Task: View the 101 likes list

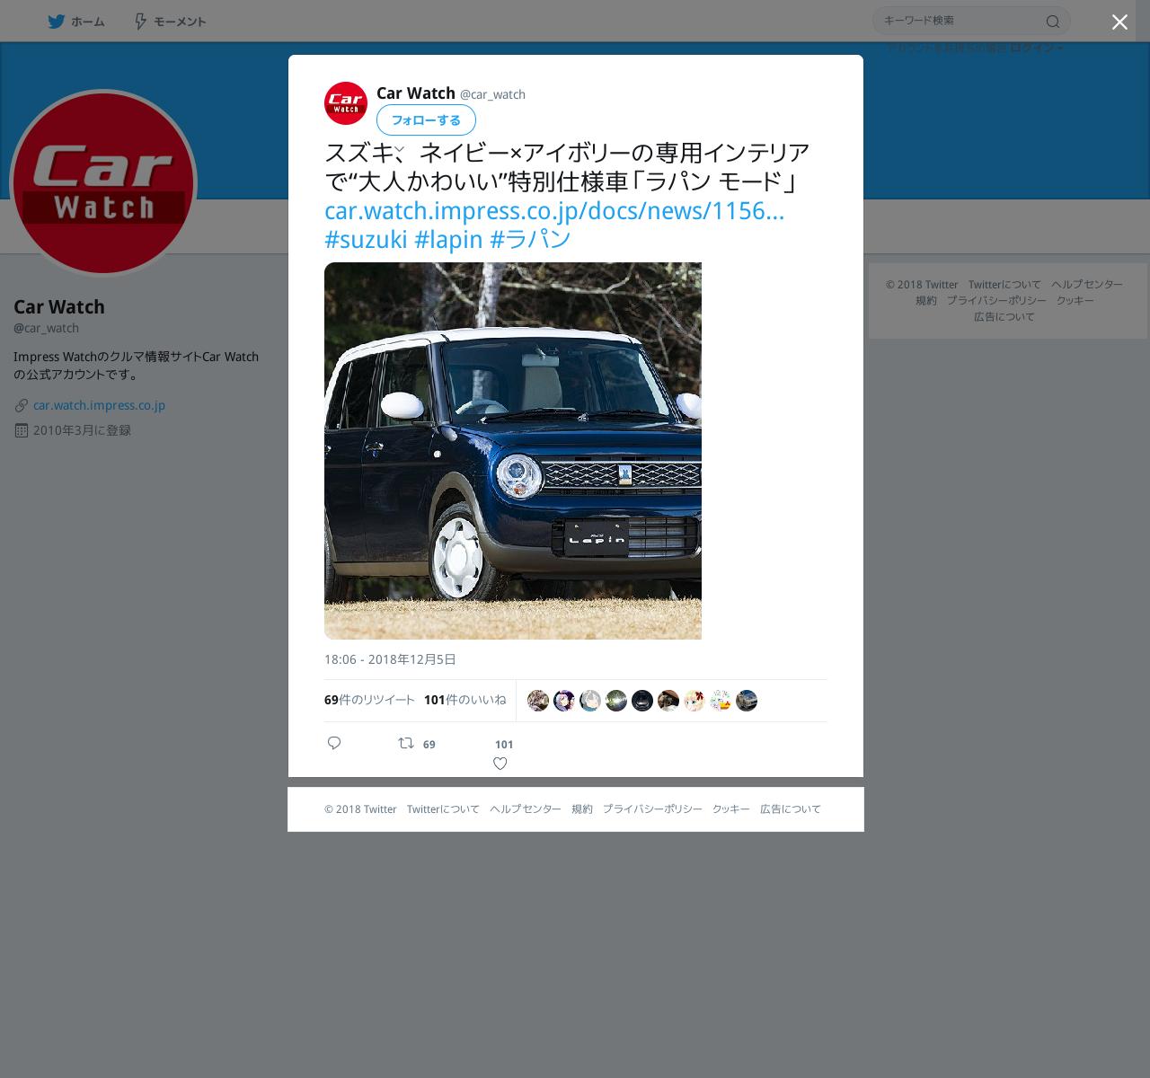Action: coord(464,700)
